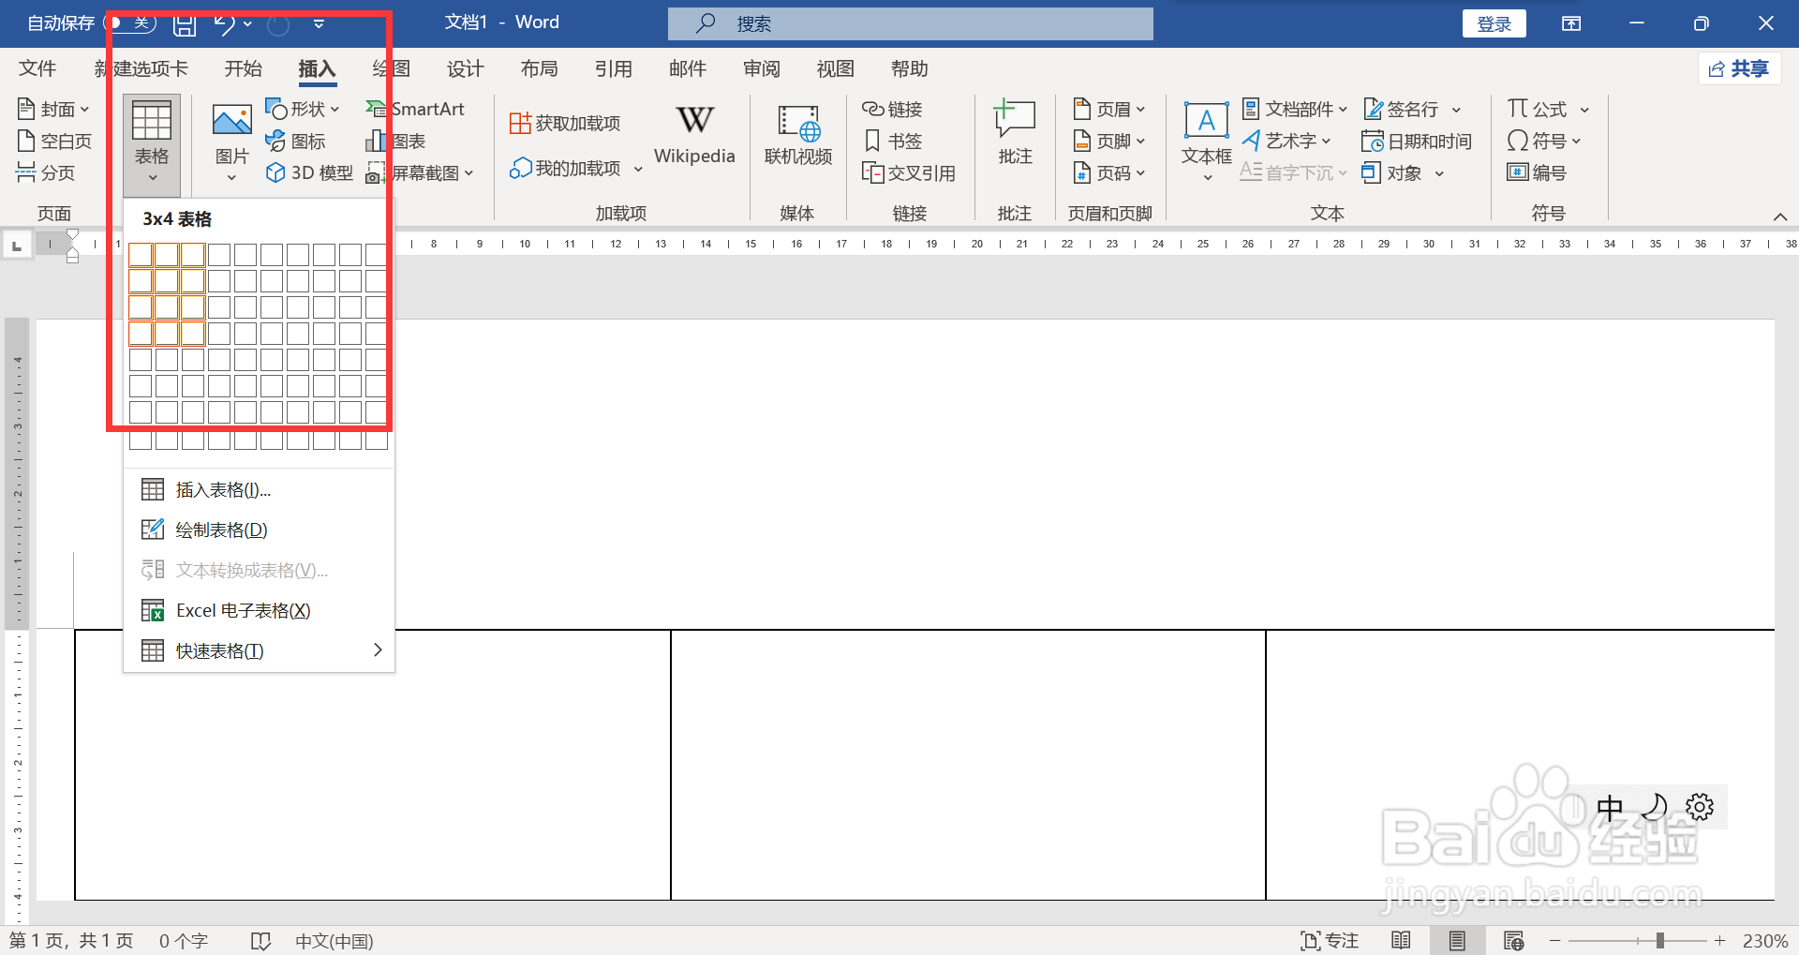Switch to Web Layout view icon
The width and height of the screenshot is (1799, 955).
point(1513,940)
